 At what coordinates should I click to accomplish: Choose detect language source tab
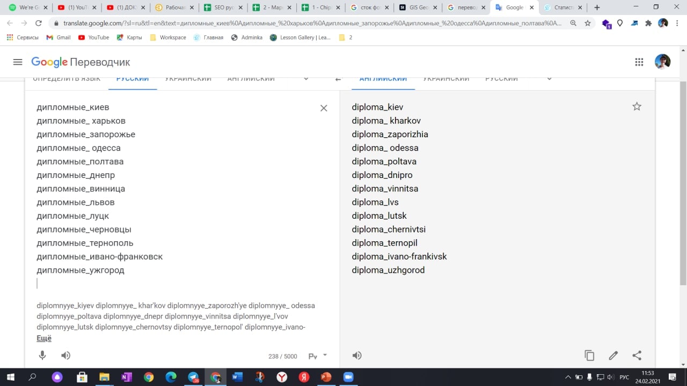click(x=67, y=79)
